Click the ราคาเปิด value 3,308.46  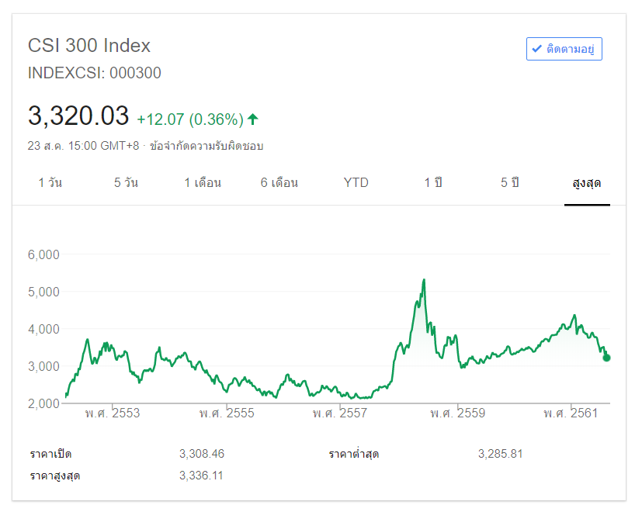(201, 454)
